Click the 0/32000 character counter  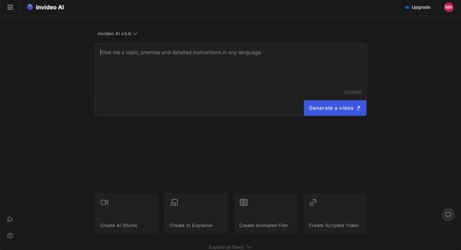tap(353, 92)
